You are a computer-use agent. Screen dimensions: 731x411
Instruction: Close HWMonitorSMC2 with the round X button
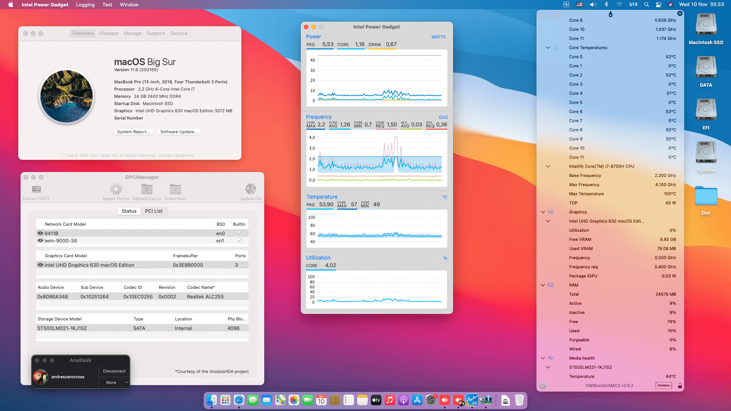pyautogui.click(x=680, y=13)
